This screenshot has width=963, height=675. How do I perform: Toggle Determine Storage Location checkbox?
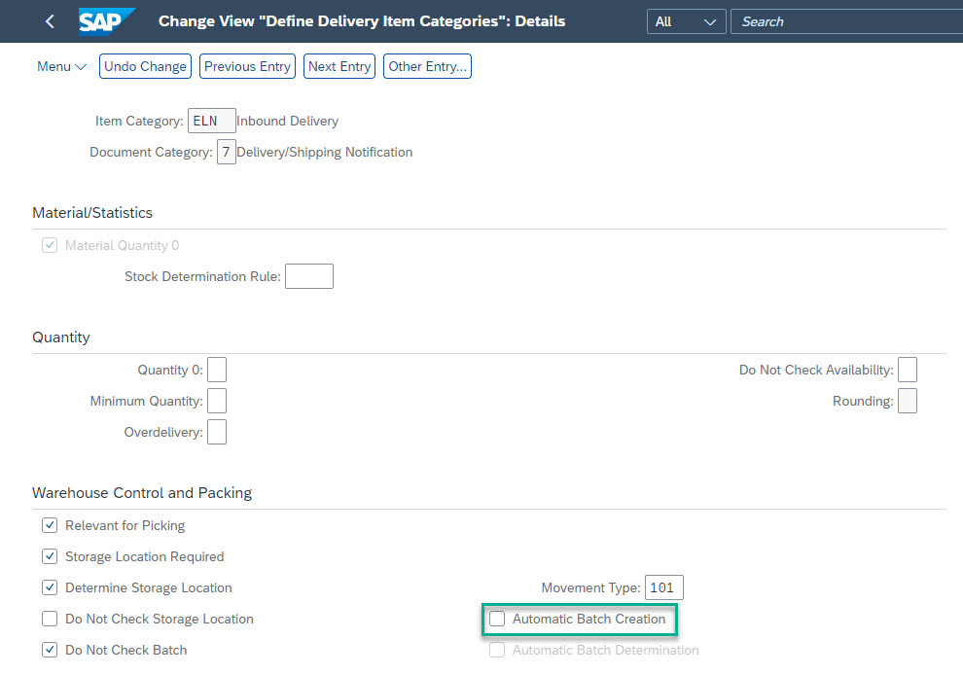coord(50,587)
